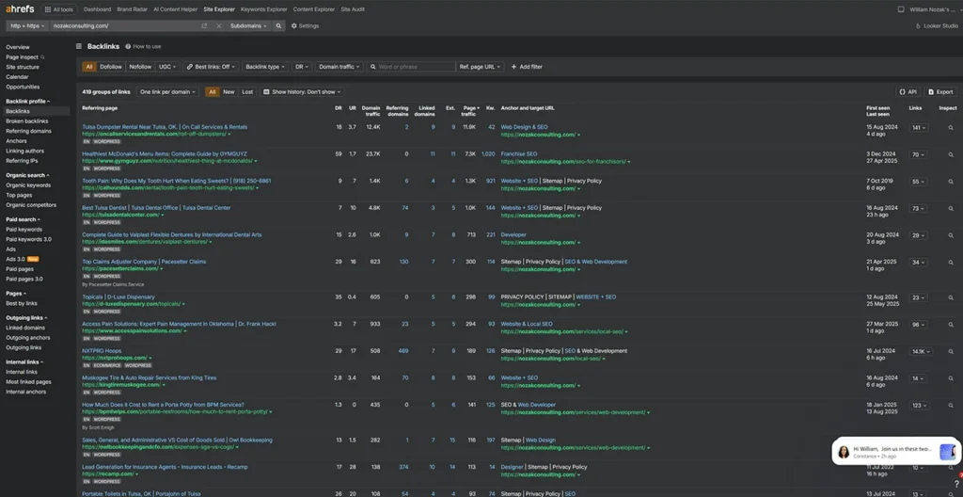Inspect the kingtiremuskogee.com row
The width and height of the screenshot is (963, 497).
951,379
